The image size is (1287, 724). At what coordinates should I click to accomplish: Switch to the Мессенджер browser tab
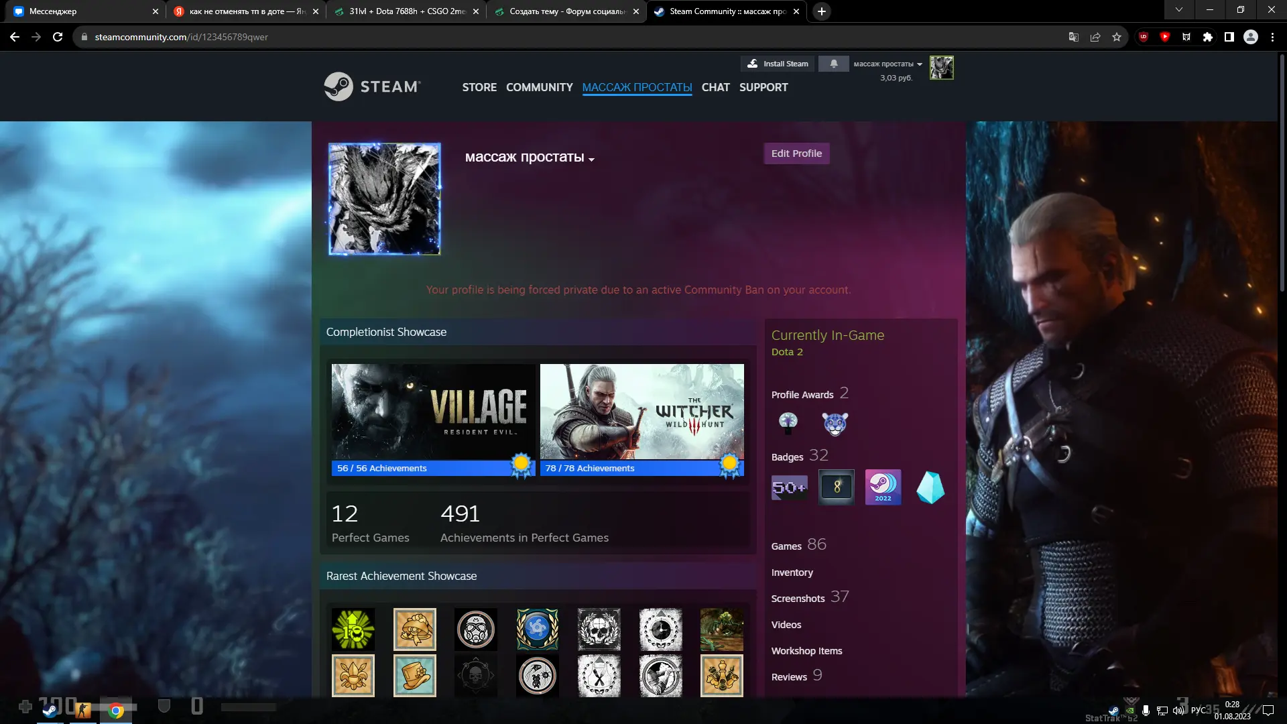[x=84, y=11]
